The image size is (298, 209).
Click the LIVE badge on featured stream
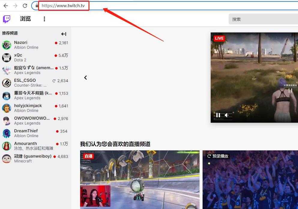(x=219, y=38)
